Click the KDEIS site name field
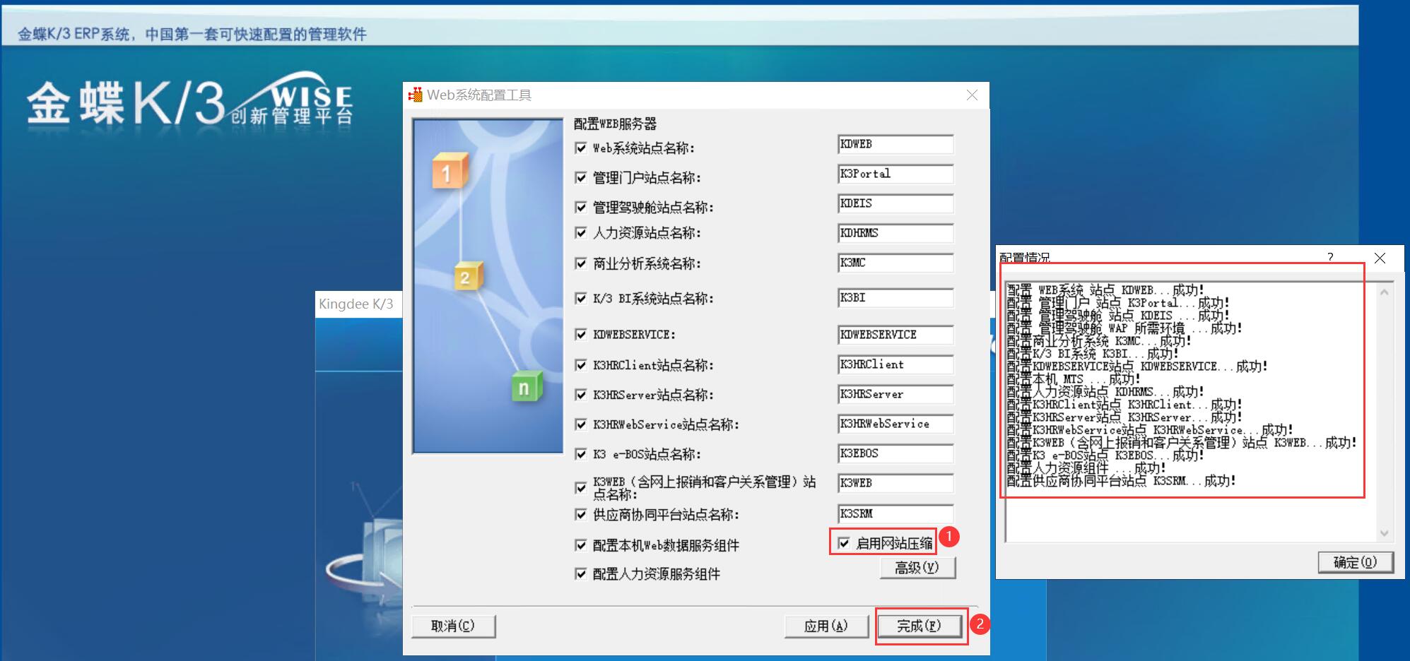This screenshot has height=661, width=1410. pos(895,203)
